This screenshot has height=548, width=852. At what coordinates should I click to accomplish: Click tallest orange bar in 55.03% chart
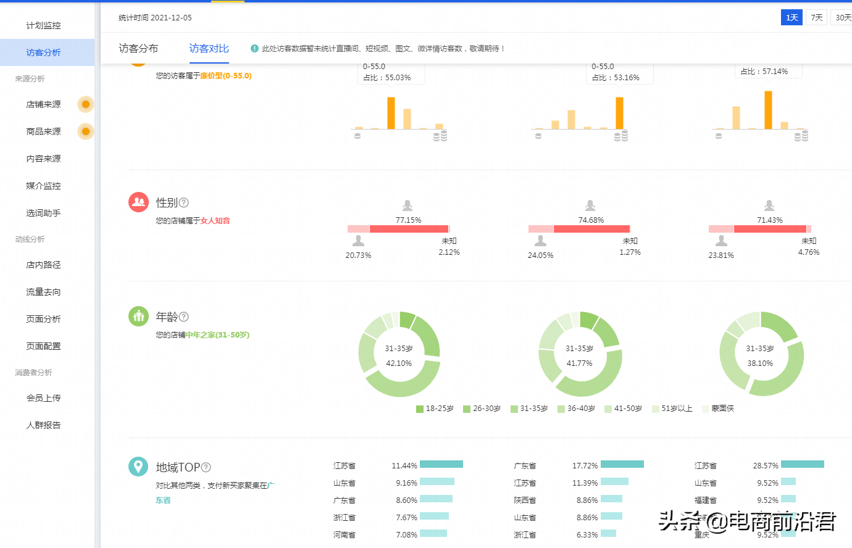point(391,113)
